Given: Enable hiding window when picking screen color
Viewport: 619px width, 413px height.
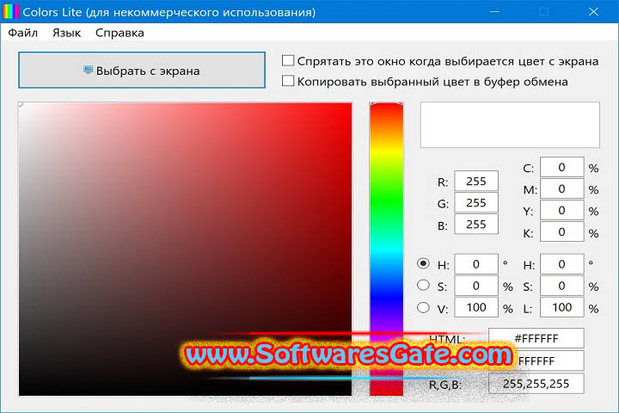Looking at the screenshot, I should (x=288, y=61).
